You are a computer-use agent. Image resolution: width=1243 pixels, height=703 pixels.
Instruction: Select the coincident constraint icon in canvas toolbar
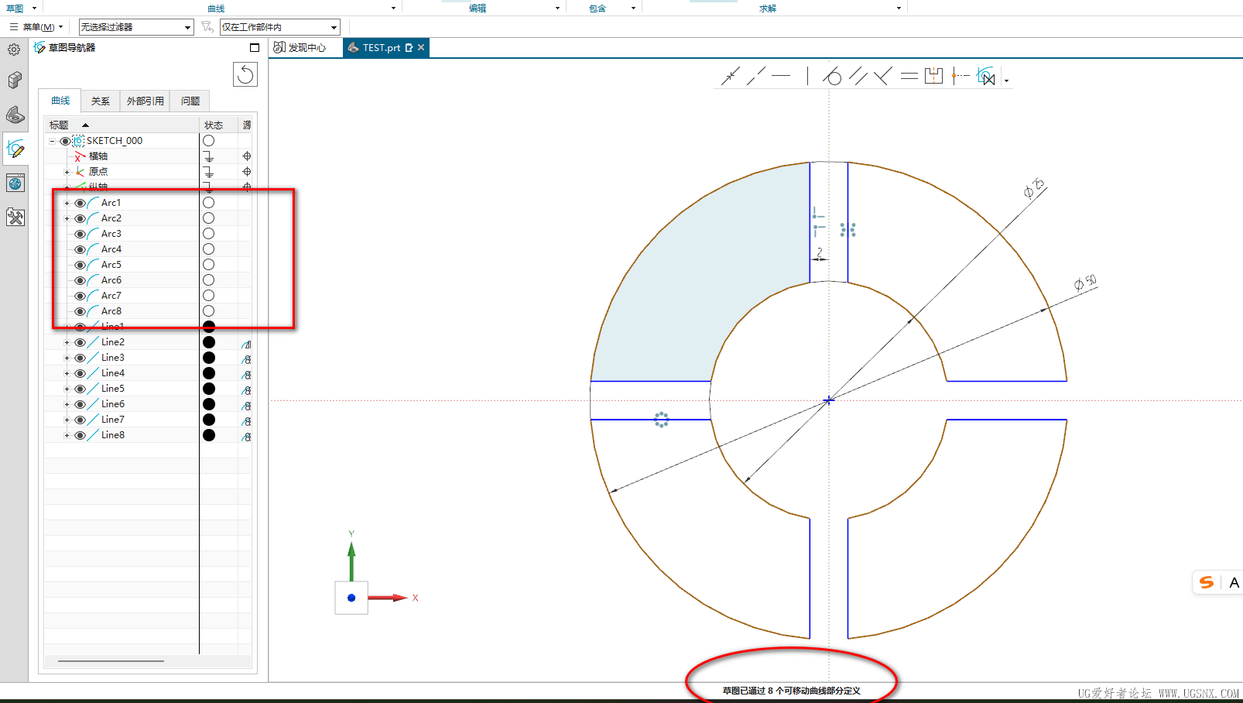[730, 76]
